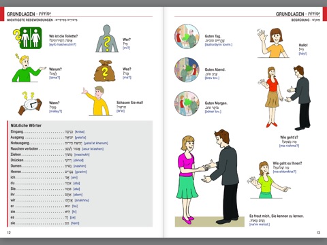Click the waving girl in orange shirt

click(x=273, y=43)
